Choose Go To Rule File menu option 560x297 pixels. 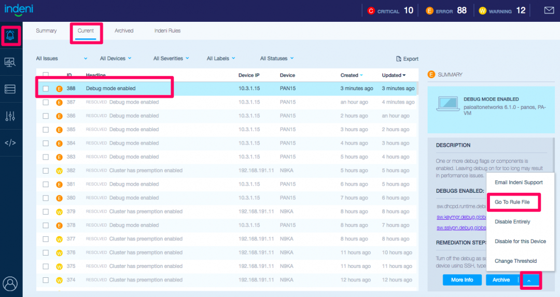[x=512, y=202]
